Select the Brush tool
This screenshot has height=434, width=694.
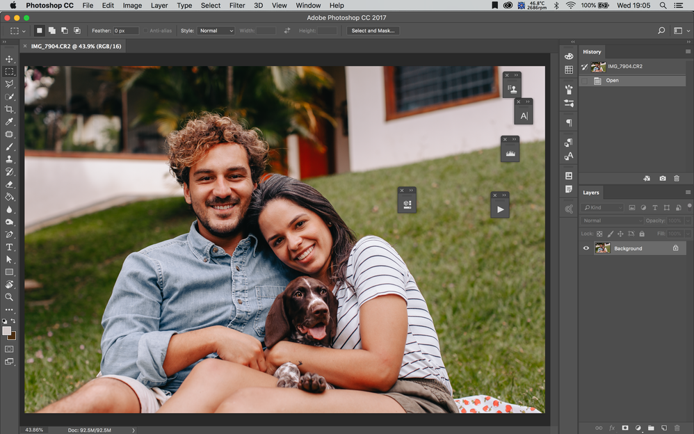tap(9, 147)
